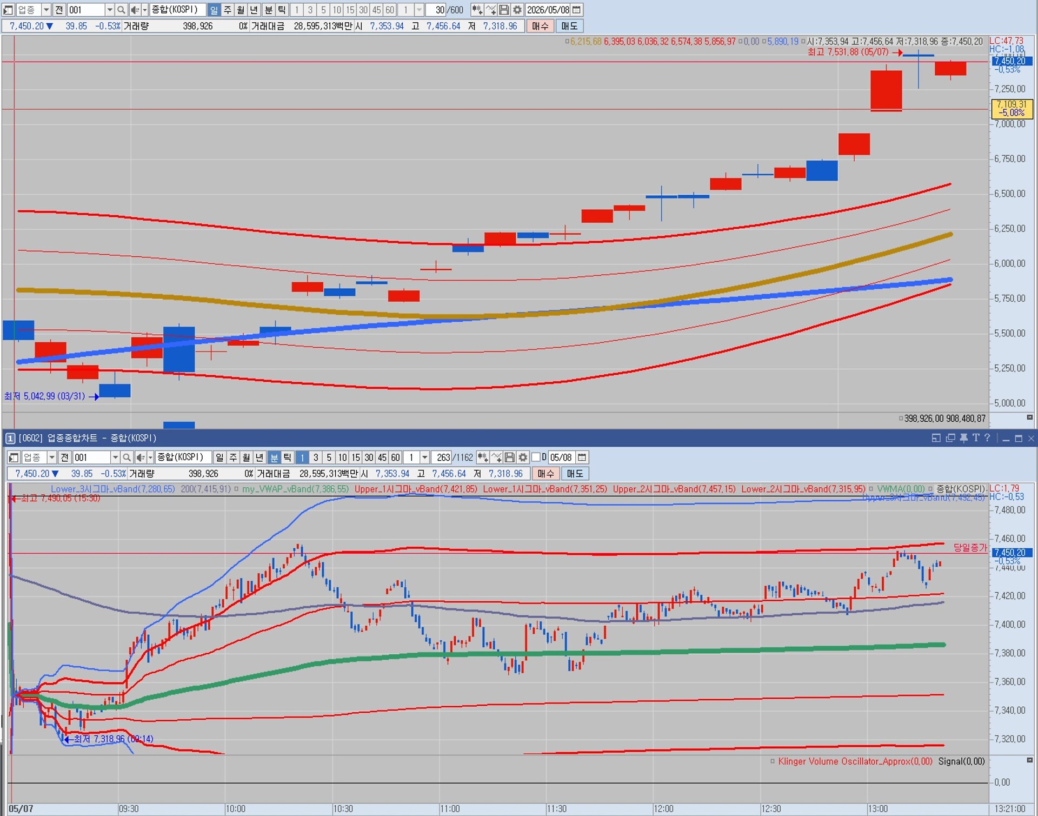Screen dimensions: 1038x816
Task: Click the duplicate-window icon in the lower title bar
Action: (950, 438)
